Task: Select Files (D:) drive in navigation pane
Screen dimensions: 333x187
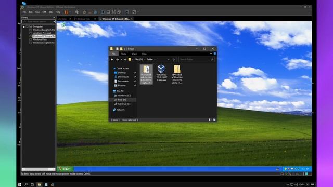Action: click(x=122, y=100)
